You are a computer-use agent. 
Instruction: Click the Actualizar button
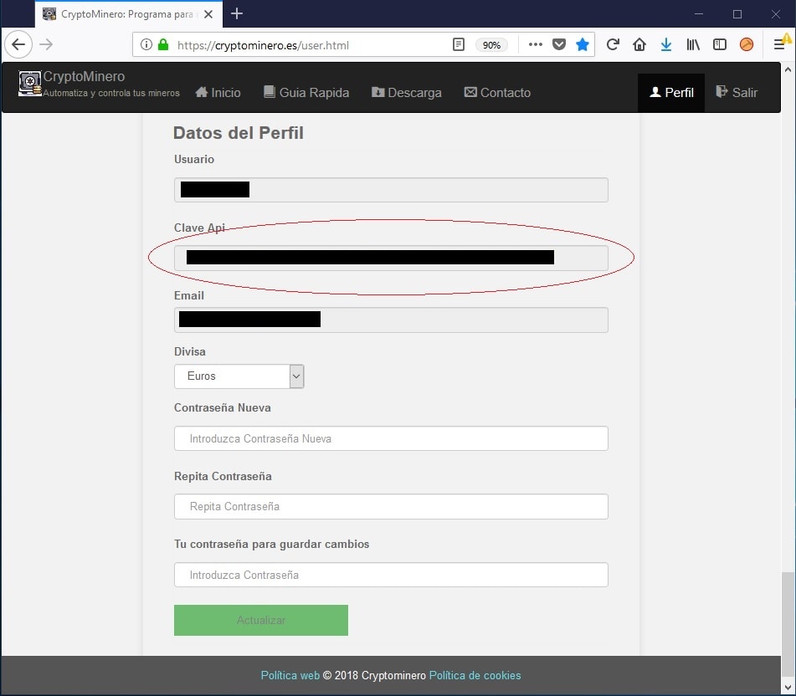click(260, 620)
